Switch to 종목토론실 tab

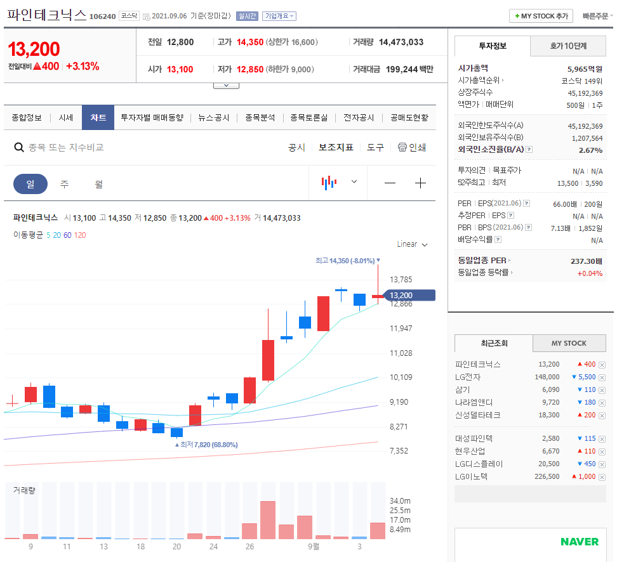[x=309, y=117]
